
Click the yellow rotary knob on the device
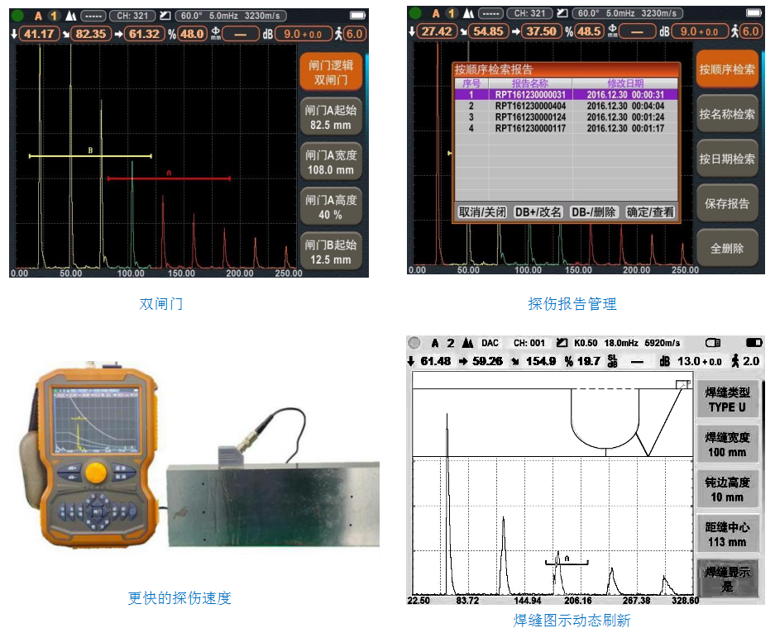(x=96, y=472)
